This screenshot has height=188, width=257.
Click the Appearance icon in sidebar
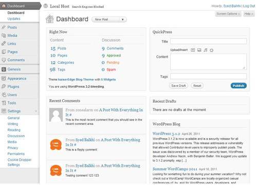click(4, 79)
